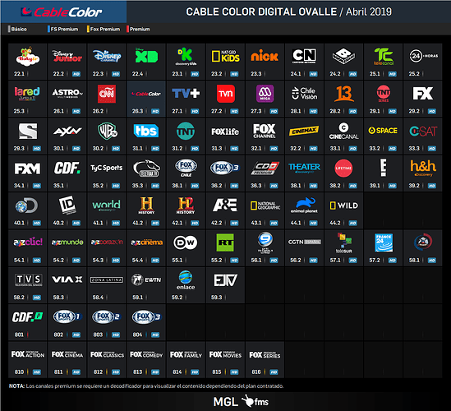Screen dimensions: 451x411
Task: Select the Cartoon Network channel tile
Action: (x=304, y=62)
